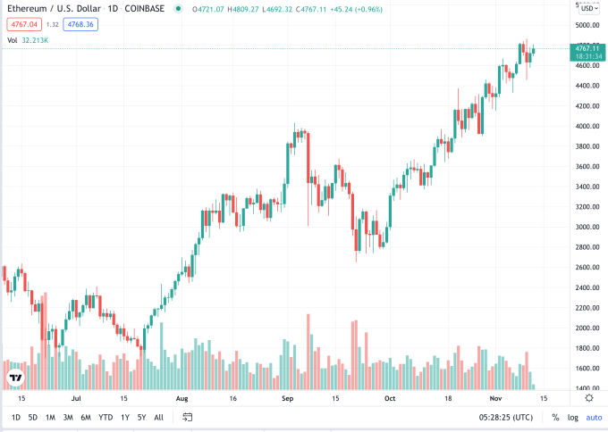Switch to 1M time range
The height and width of the screenshot is (432, 608).
point(50,417)
